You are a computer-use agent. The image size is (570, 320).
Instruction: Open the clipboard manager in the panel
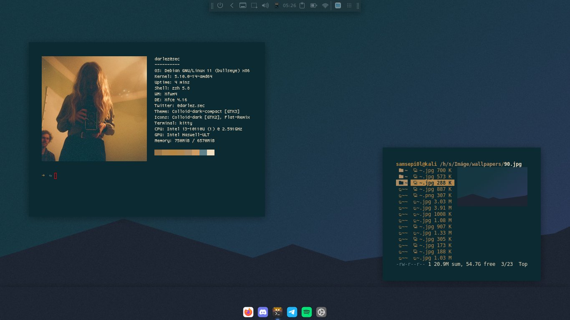301,5
